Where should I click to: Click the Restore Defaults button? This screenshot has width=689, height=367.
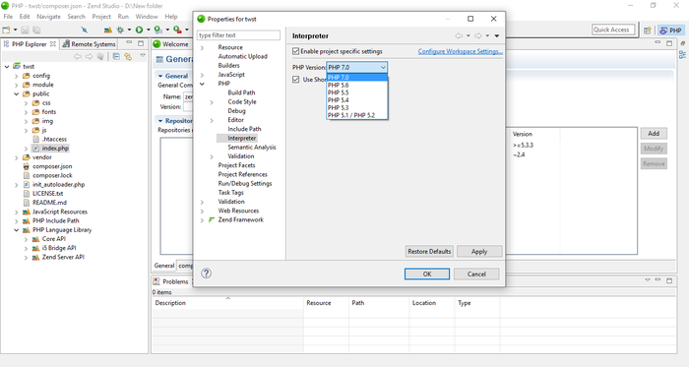(x=429, y=252)
